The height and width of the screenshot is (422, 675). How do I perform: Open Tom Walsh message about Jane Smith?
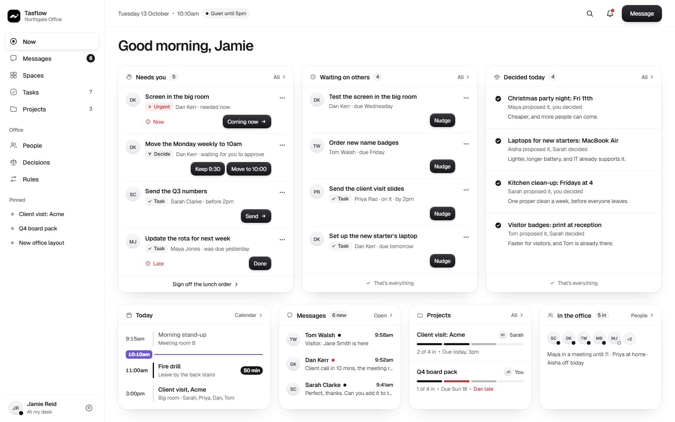(x=340, y=339)
